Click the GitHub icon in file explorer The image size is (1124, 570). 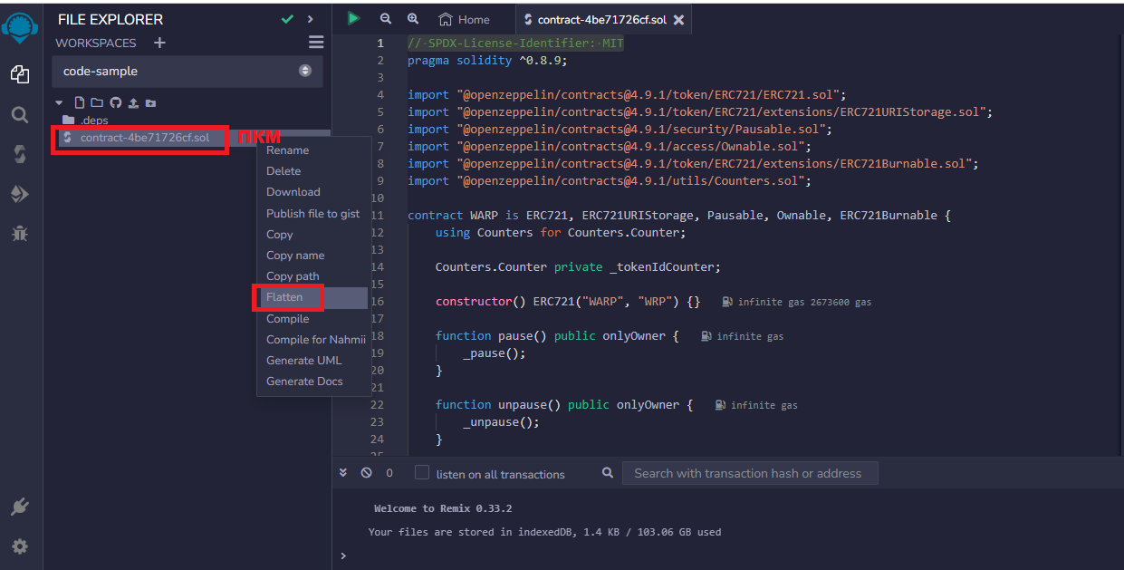coord(115,103)
